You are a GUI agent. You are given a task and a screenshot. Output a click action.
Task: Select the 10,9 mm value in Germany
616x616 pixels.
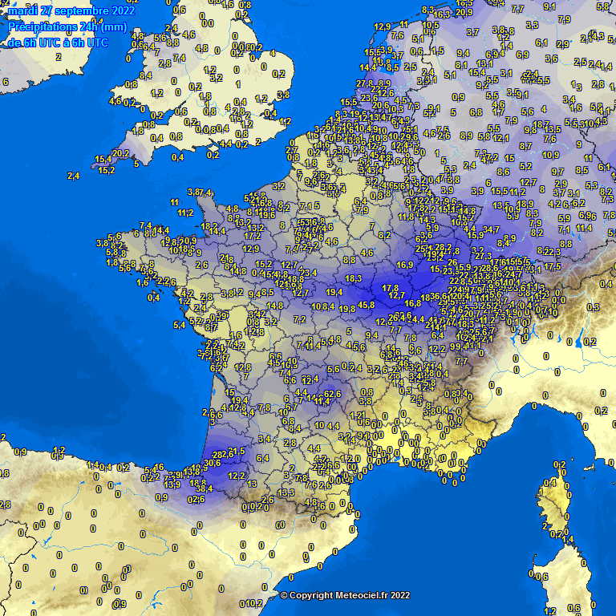550,155
